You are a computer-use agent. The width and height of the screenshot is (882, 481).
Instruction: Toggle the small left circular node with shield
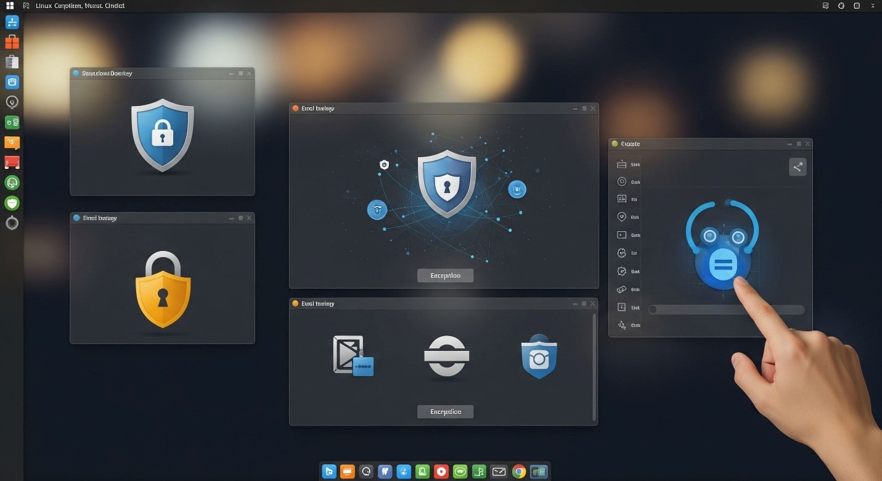pyautogui.click(x=377, y=210)
